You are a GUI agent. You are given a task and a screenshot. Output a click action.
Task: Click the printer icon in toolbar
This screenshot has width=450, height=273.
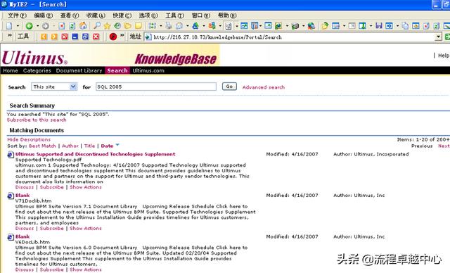pyautogui.click(x=295, y=26)
